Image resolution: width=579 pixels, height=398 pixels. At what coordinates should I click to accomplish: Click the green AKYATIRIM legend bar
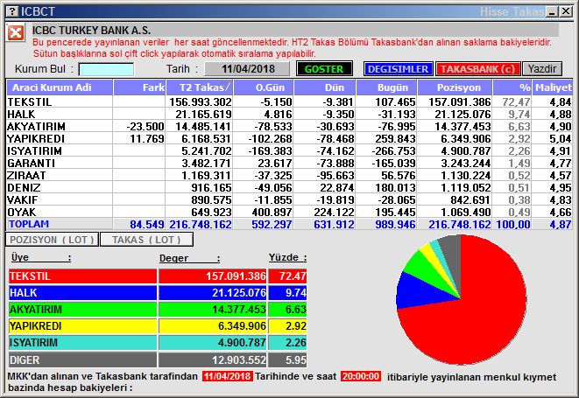[82, 309]
